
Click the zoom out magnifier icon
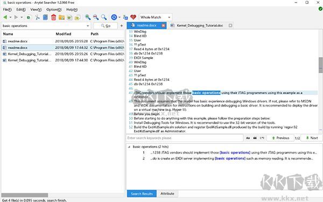click(96, 17)
